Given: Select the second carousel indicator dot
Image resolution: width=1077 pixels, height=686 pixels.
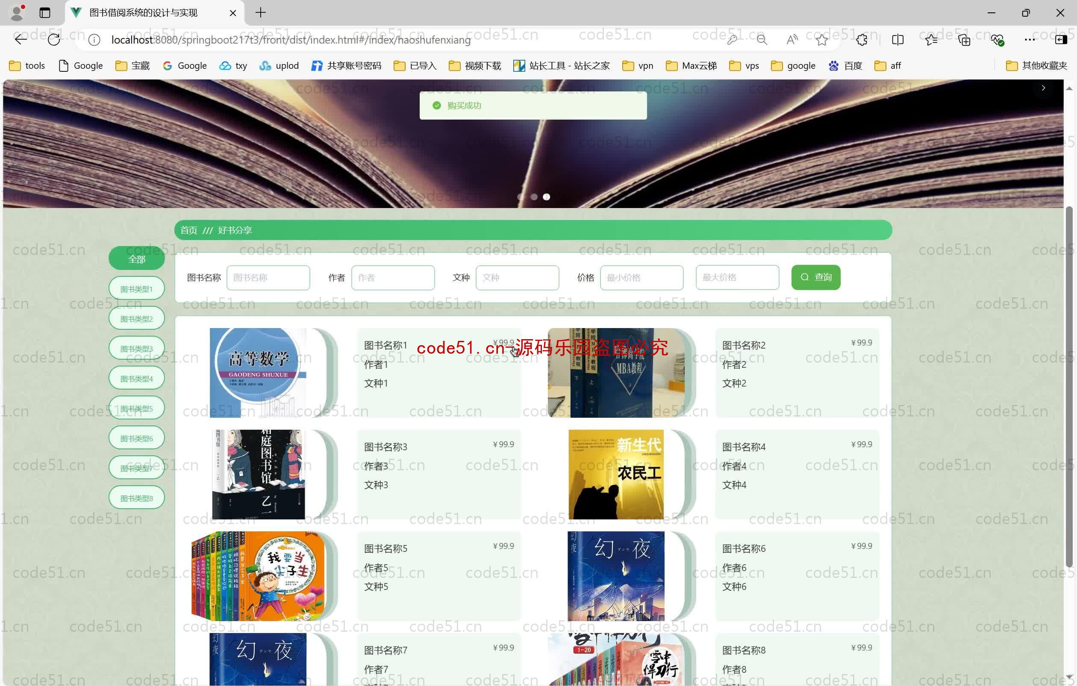Looking at the screenshot, I should (x=533, y=196).
